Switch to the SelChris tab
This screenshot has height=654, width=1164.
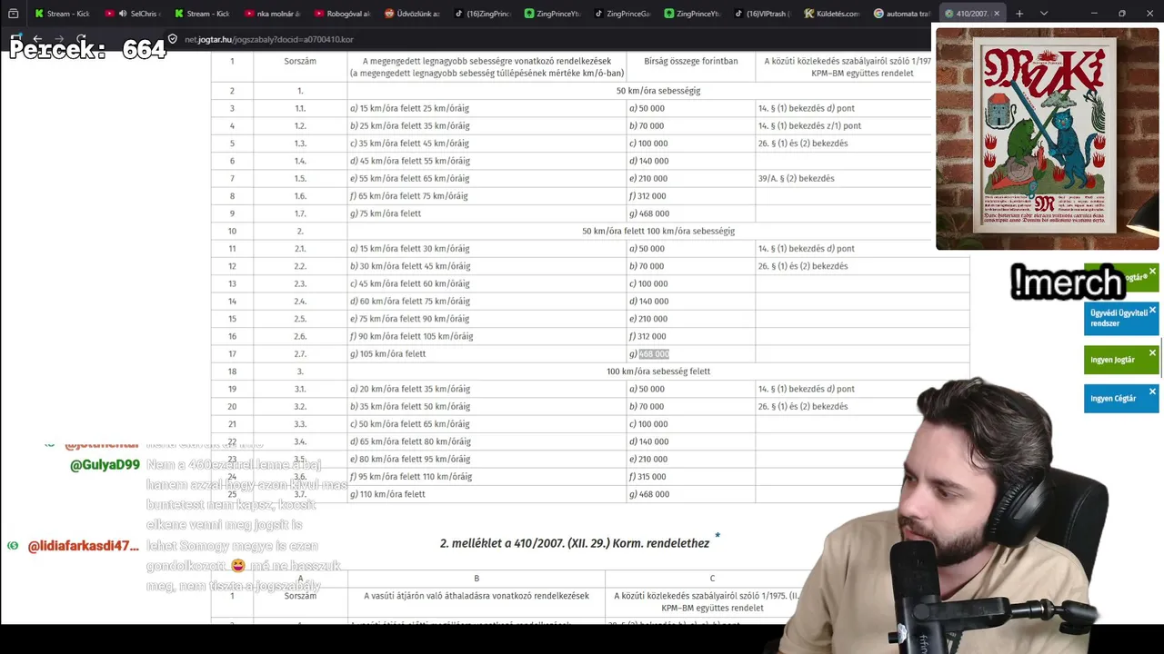(x=135, y=14)
